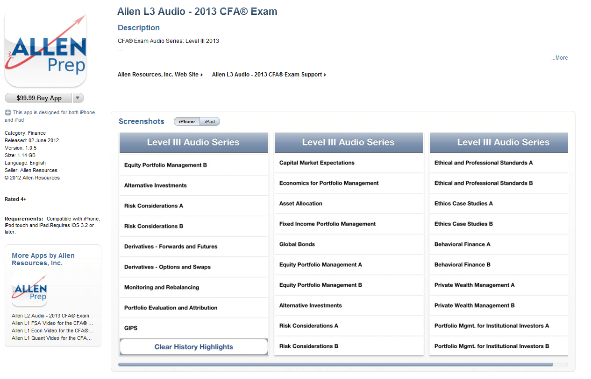The image size is (591, 379).
Task: Click the large Allen Prep app icon
Action: point(45,47)
